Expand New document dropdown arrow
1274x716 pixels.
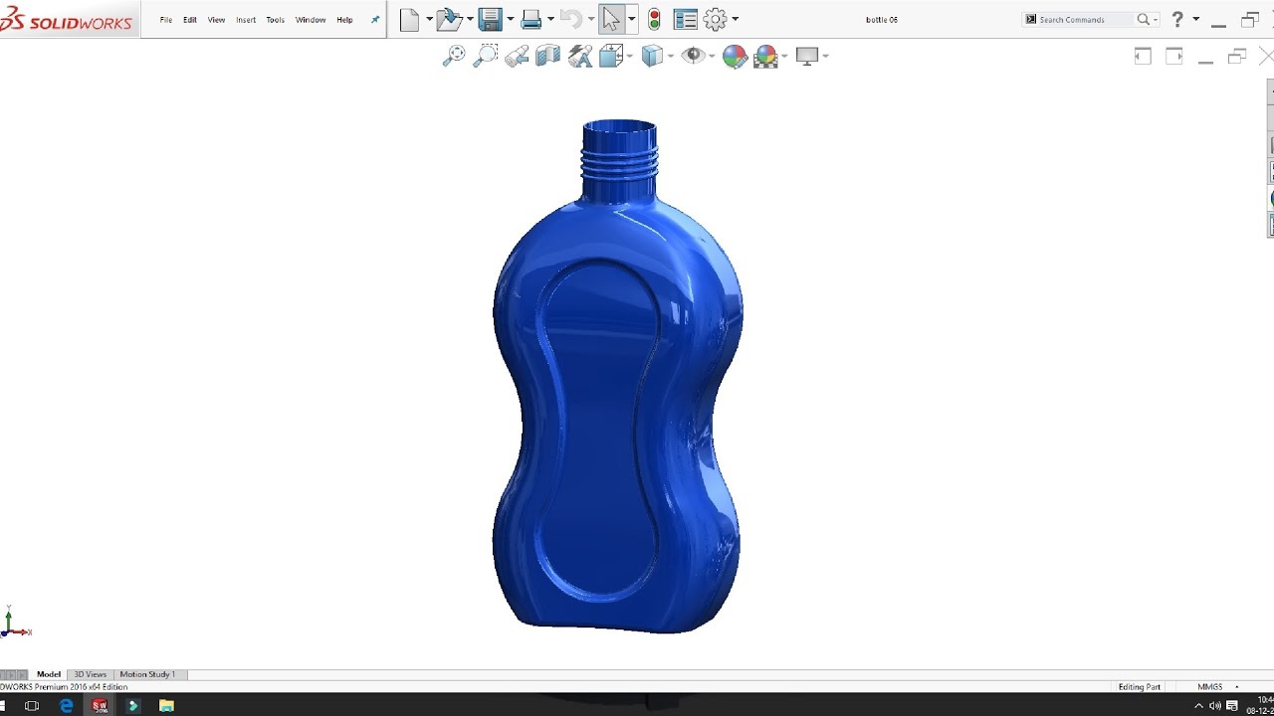(429, 19)
